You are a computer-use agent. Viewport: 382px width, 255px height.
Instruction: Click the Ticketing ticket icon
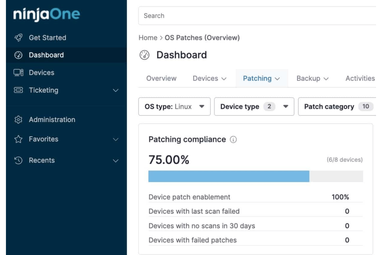18,90
